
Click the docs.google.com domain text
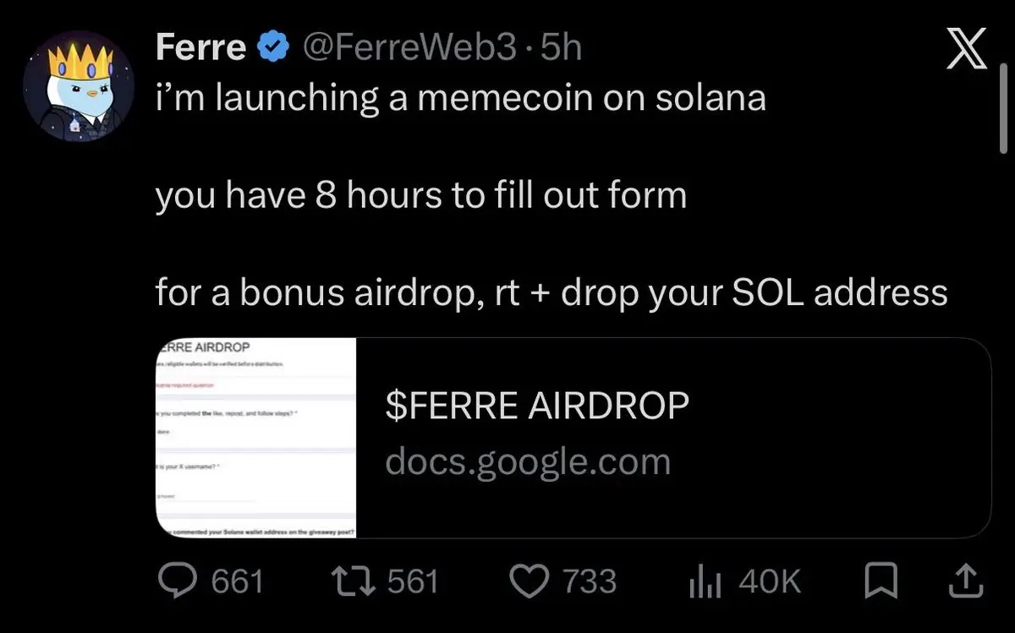[x=528, y=461]
